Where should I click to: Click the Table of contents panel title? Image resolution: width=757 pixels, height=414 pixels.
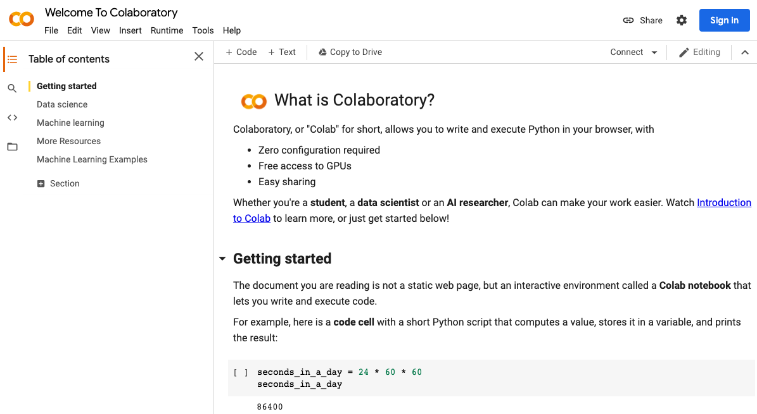click(x=69, y=59)
